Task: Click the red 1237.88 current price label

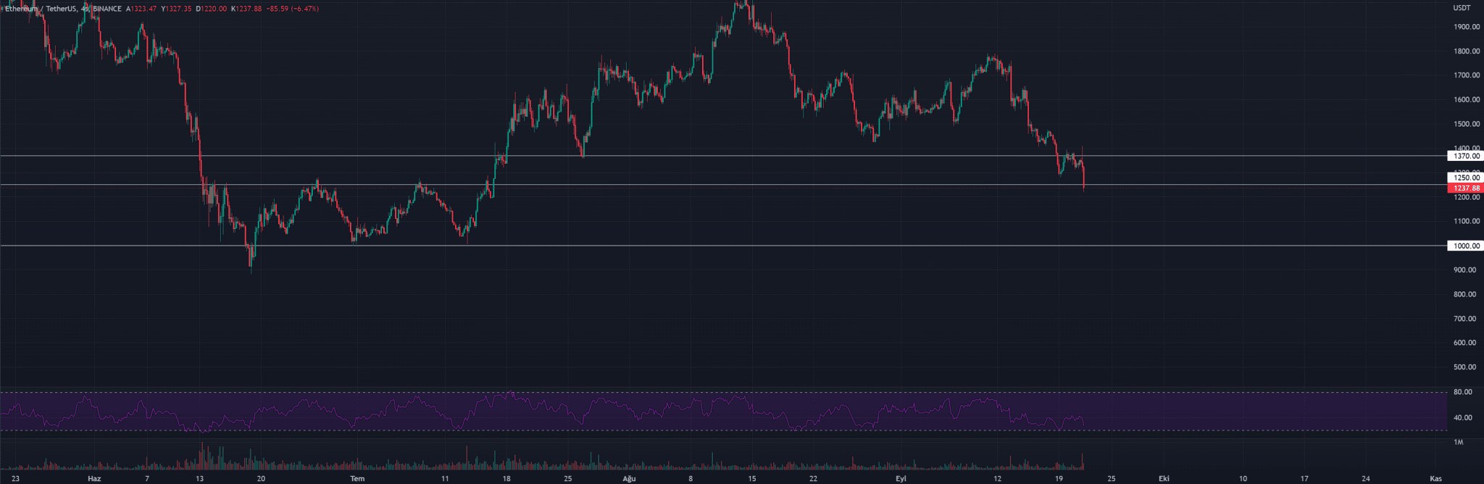Action: coord(1466,188)
